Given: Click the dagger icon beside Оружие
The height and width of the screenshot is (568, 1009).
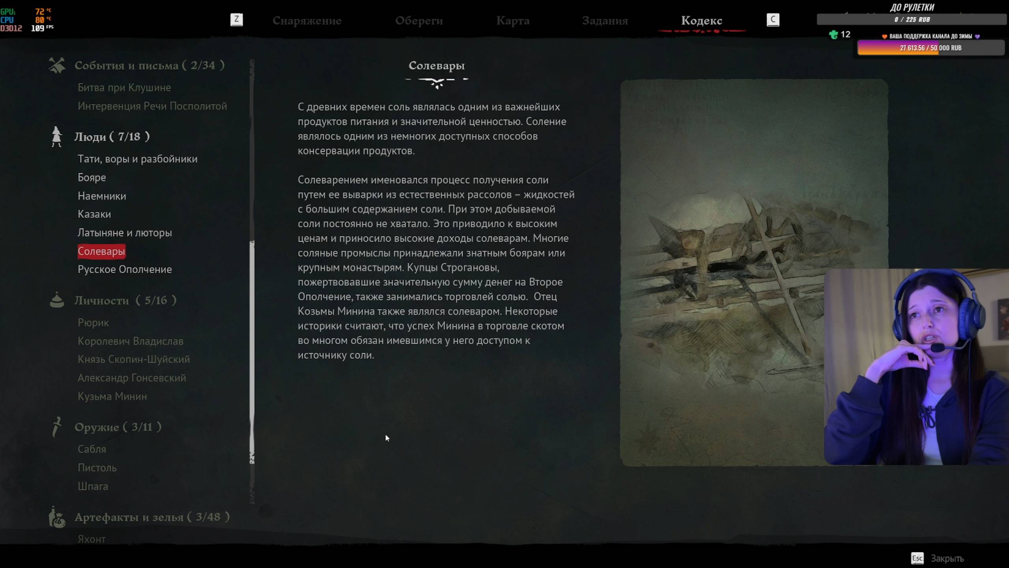Looking at the screenshot, I should (x=56, y=427).
